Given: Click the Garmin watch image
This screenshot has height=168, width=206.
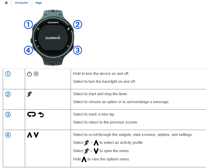Looking at the screenshot, I should click(53, 37).
